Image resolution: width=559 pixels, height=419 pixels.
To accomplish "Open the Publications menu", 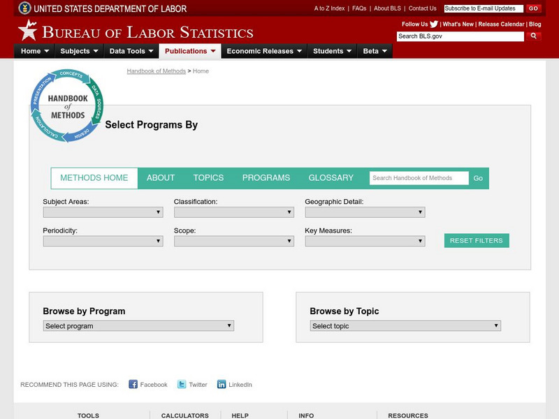I will point(190,51).
